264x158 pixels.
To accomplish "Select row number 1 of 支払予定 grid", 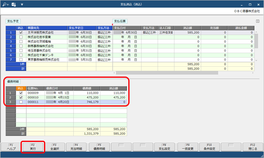I will click(11, 33).
